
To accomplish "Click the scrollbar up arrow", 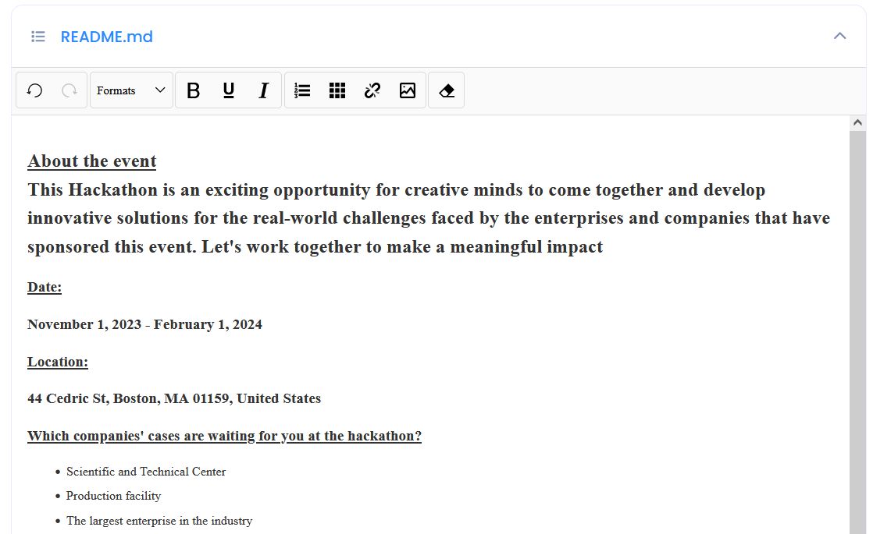I will pyautogui.click(x=858, y=122).
